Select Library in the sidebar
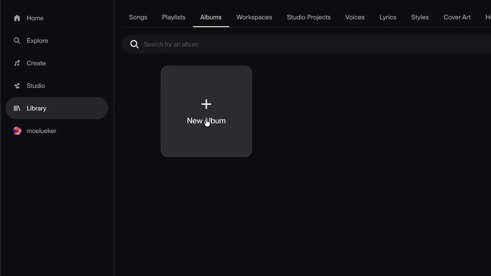This screenshot has height=276, width=491. point(57,108)
